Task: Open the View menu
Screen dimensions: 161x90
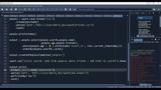Action: point(37,6)
